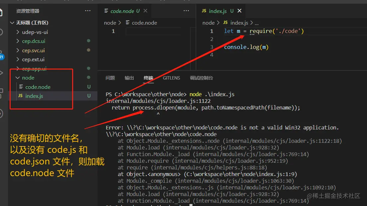367x206 pixels.
Task: Open the 调试控制台 panel tab
Action: [x=201, y=78]
